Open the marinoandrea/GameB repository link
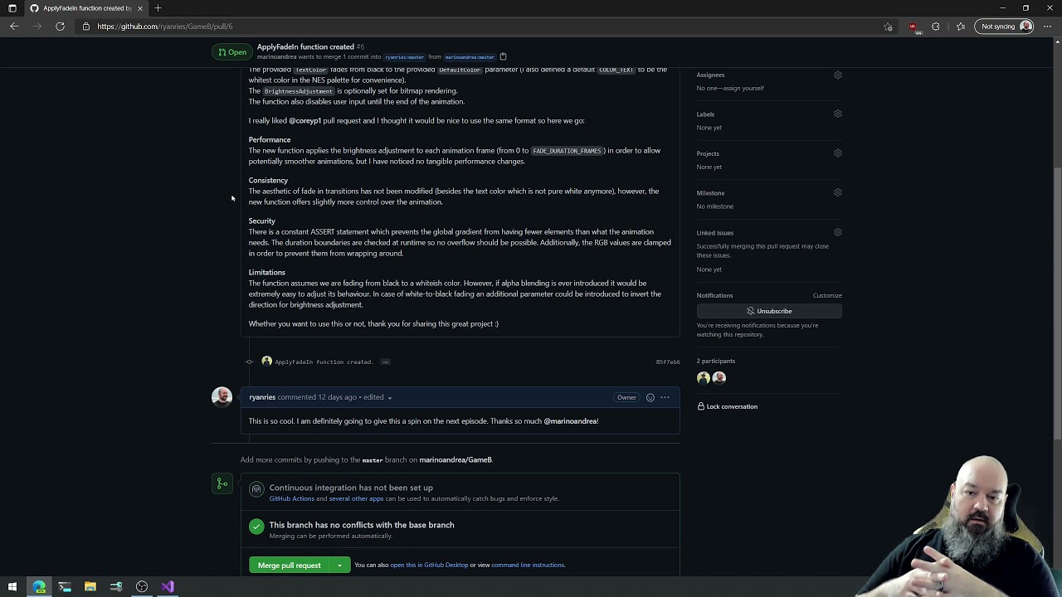The width and height of the screenshot is (1062, 597). 455,460
